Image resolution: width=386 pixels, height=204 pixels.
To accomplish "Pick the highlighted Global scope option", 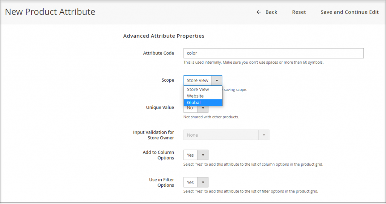I will pos(194,102).
